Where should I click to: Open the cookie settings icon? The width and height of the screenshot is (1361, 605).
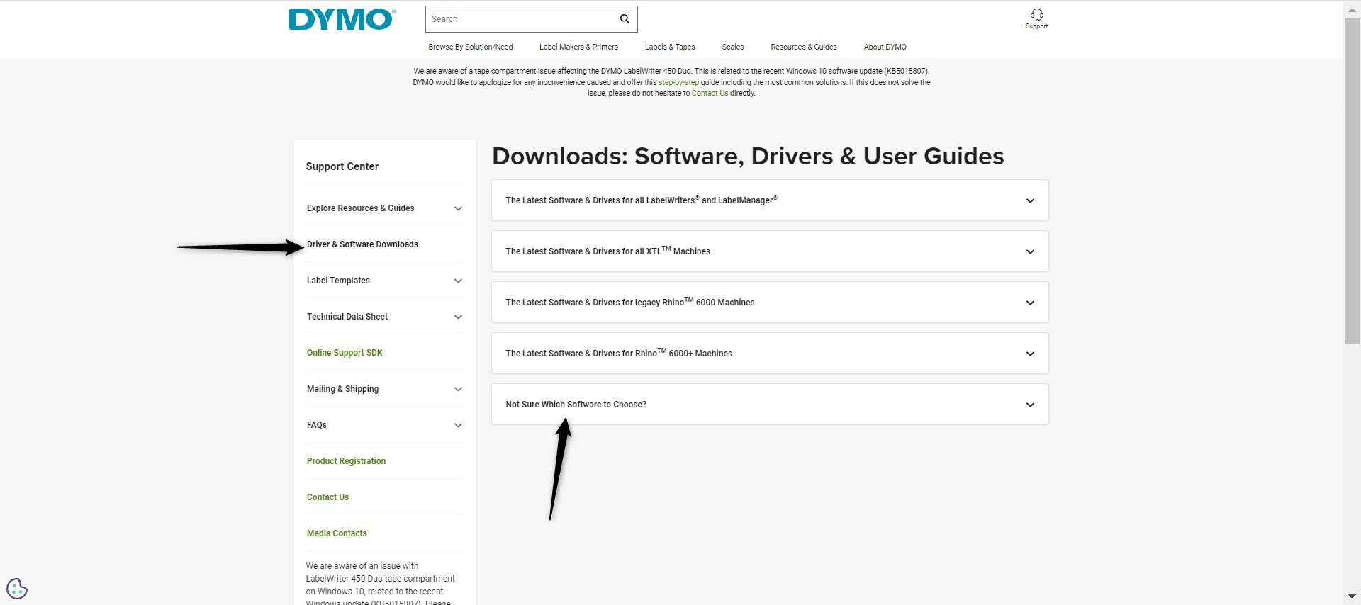click(x=17, y=589)
